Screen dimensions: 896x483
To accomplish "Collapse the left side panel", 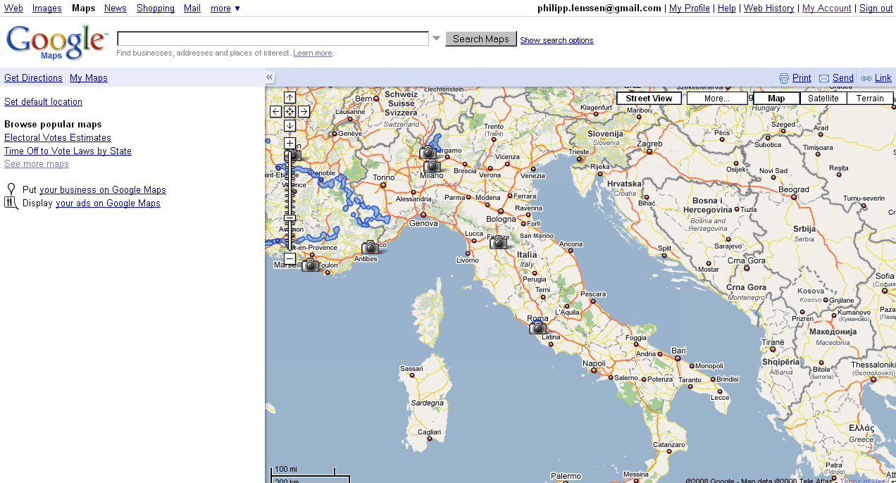I will [x=270, y=77].
